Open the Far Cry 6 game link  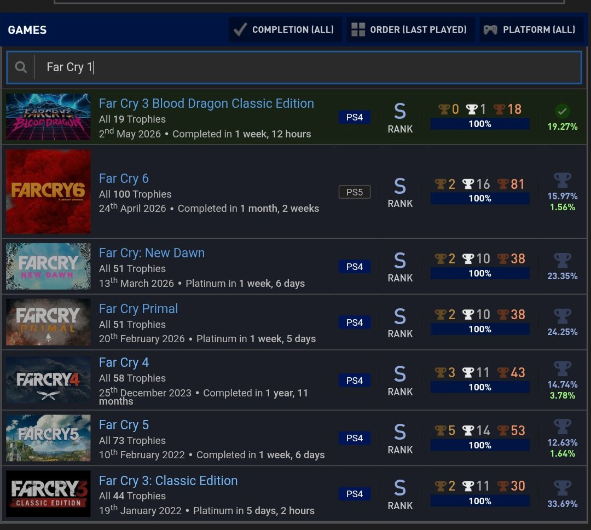[124, 178]
